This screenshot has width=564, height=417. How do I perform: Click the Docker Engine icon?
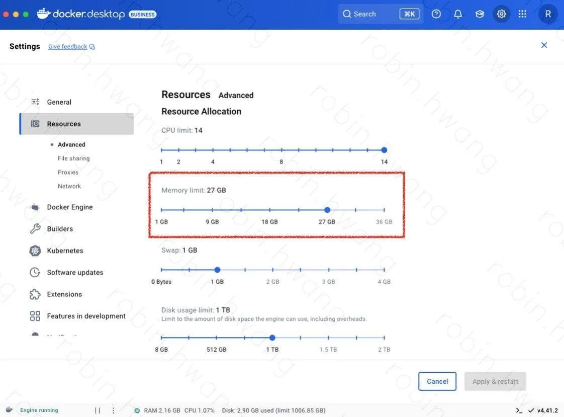(x=35, y=207)
